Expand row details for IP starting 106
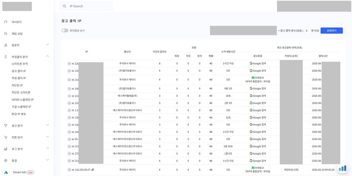The width and height of the screenshot is (352, 176). coord(69,89)
